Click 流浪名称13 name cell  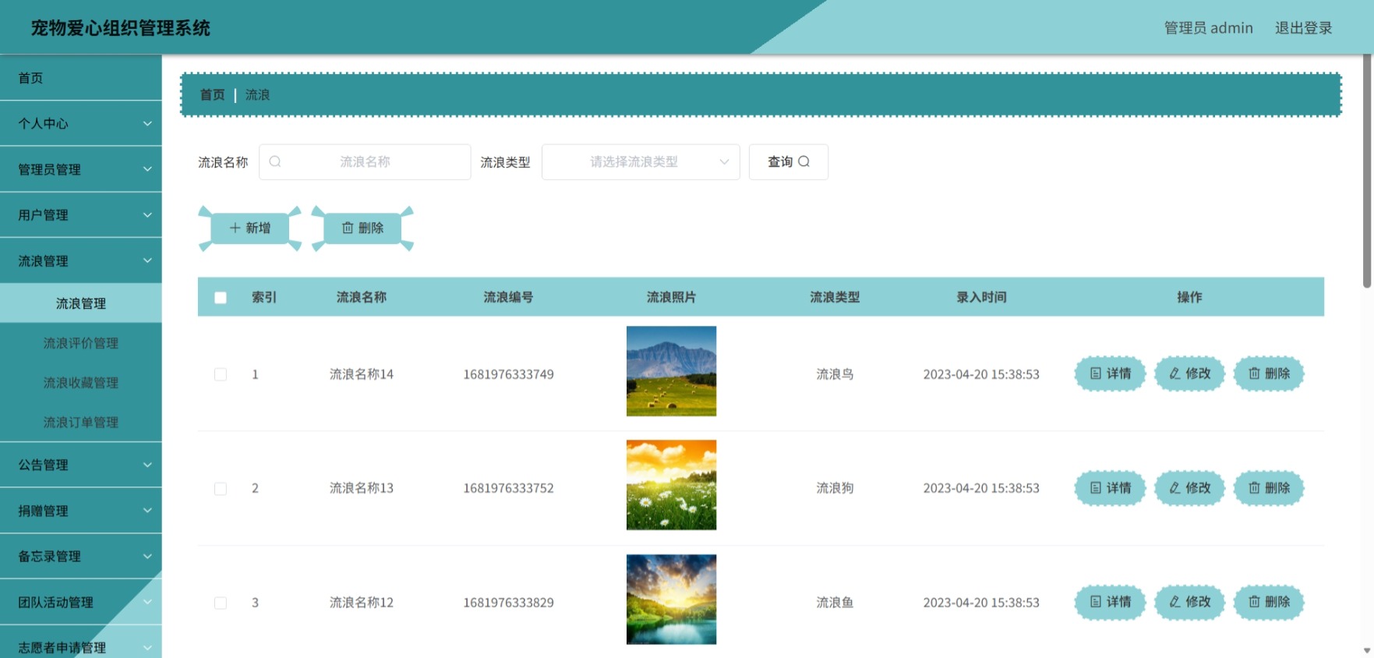pyautogui.click(x=362, y=488)
